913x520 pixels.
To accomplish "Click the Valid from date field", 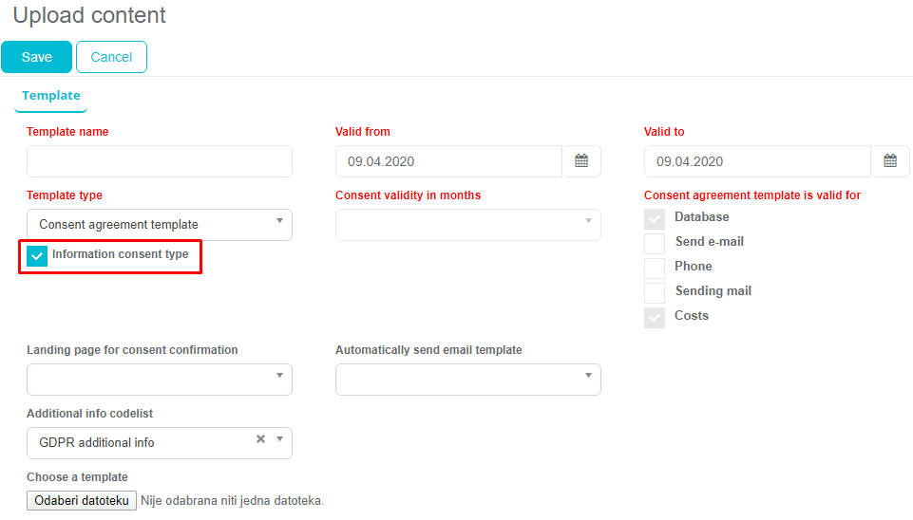I will click(x=448, y=161).
